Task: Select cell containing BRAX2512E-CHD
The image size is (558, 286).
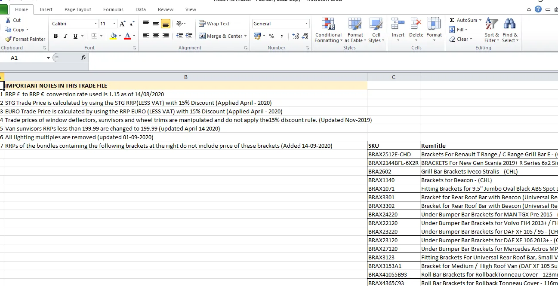Action: point(394,154)
